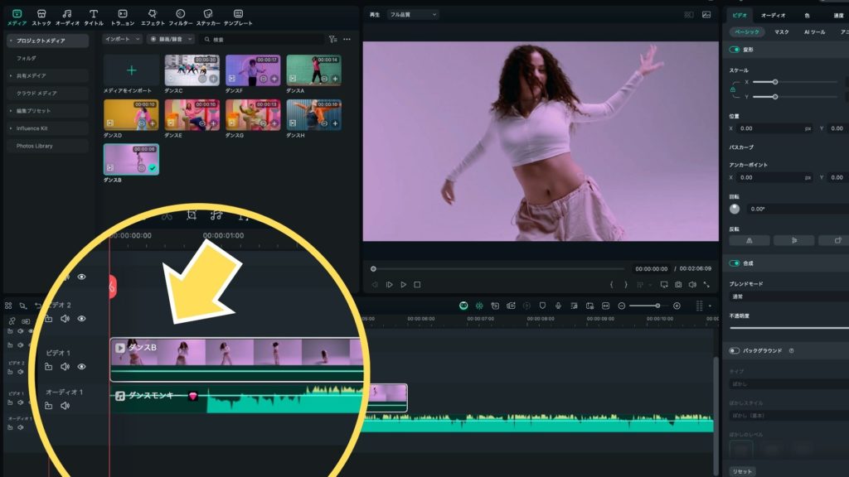Click the stop button in the preview player
The width and height of the screenshot is (849, 477).
point(417,285)
